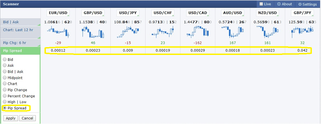The width and height of the screenshot is (321, 124).
Task: Click the 46 pip change value
Action: (x=93, y=43)
